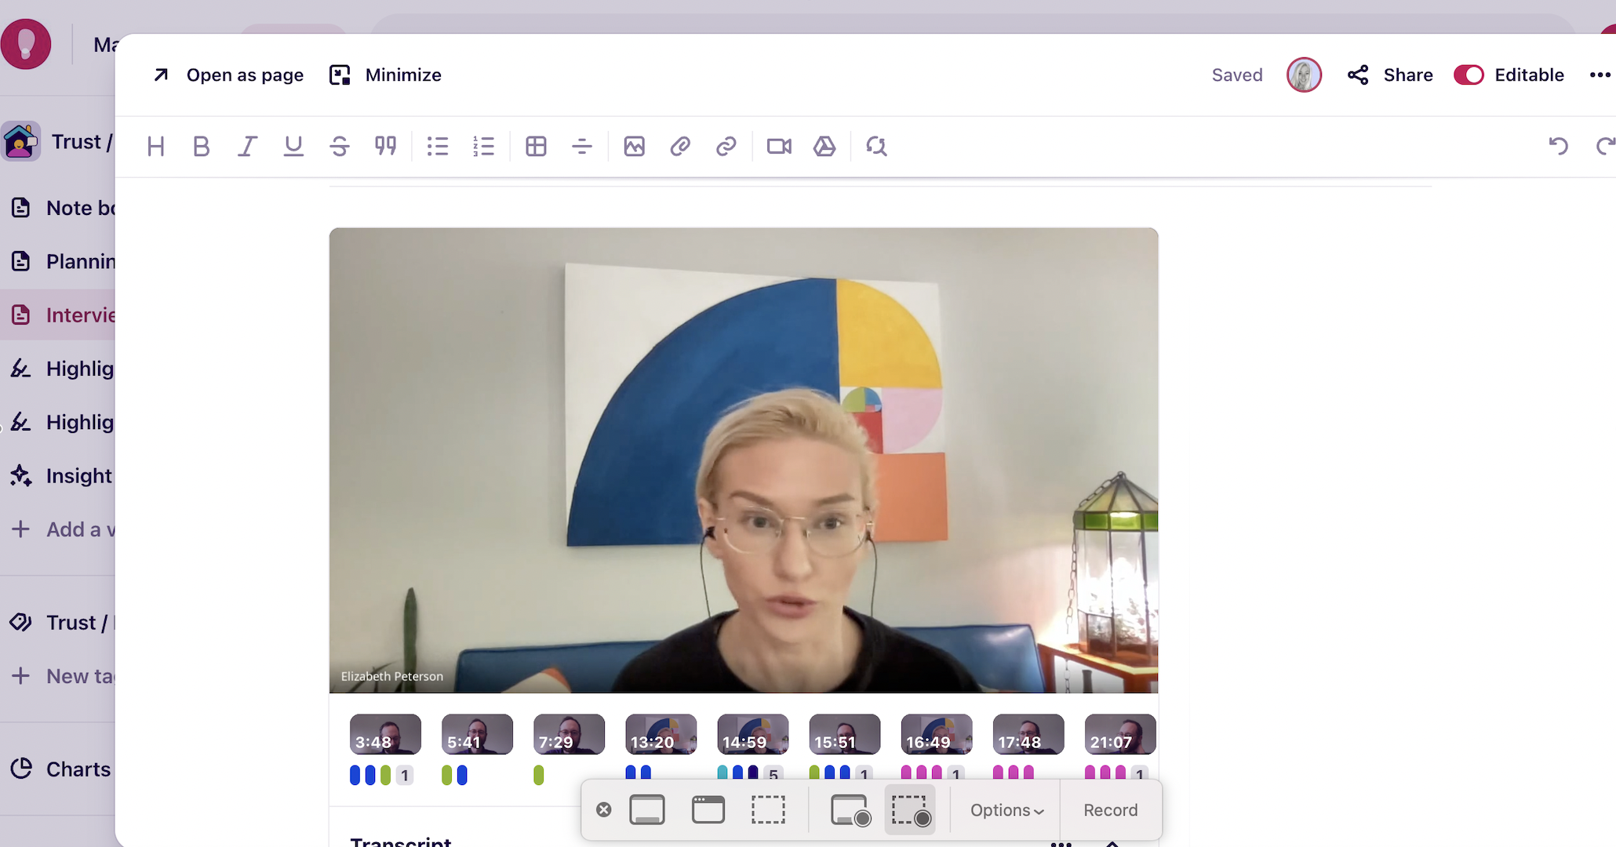Open the Options dropdown in the screenshot bar

tap(1006, 810)
